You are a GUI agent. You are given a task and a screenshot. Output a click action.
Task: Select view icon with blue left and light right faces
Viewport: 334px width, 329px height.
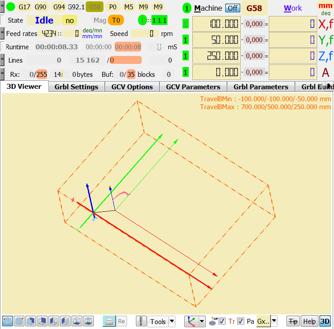coord(65,321)
